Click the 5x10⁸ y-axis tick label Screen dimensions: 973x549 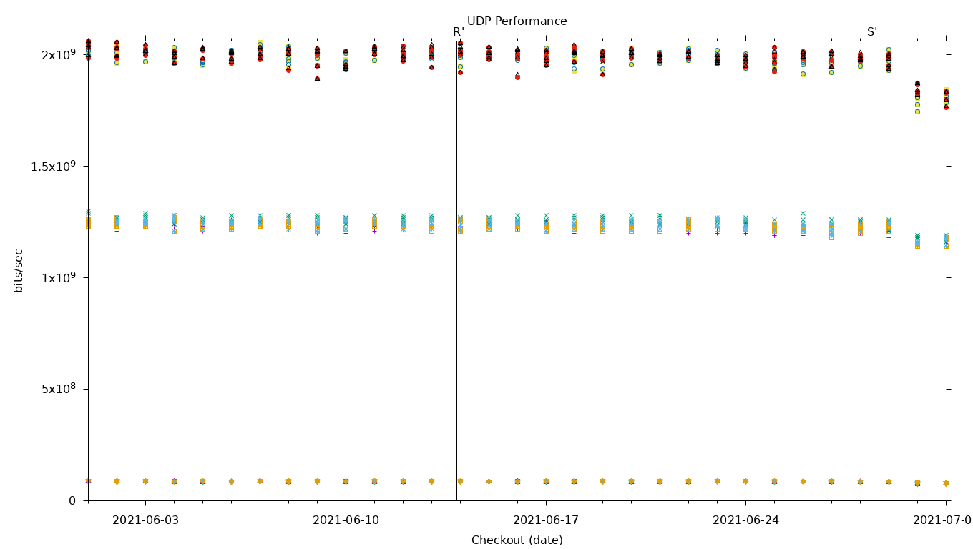pos(59,389)
